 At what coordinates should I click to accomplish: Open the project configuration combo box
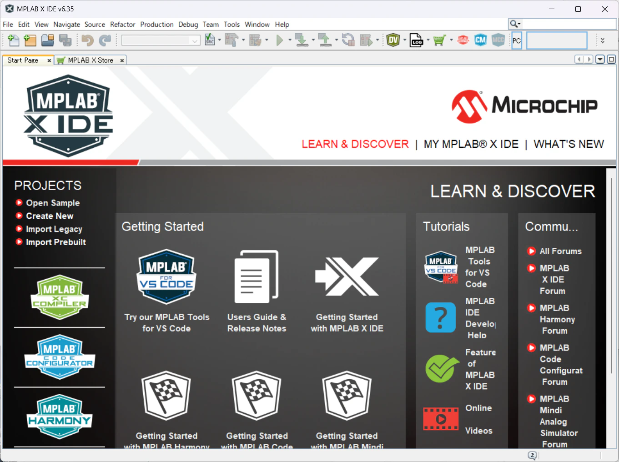point(161,40)
